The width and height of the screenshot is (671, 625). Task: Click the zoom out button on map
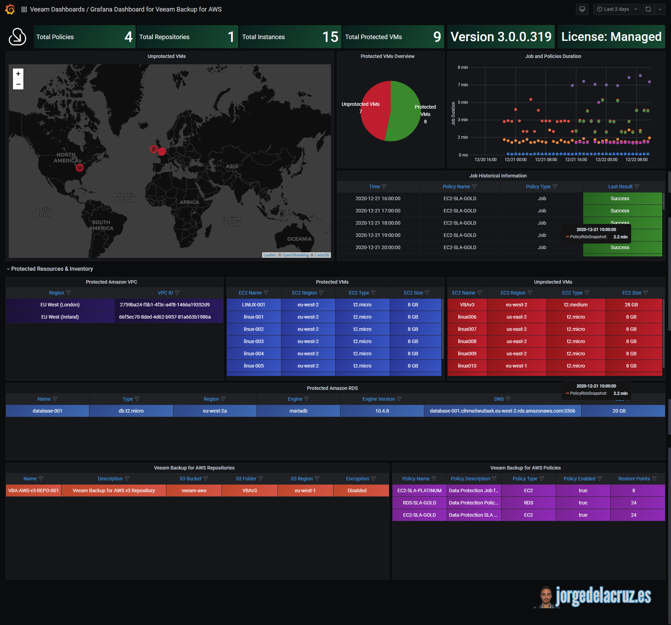pyautogui.click(x=19, y=84)
